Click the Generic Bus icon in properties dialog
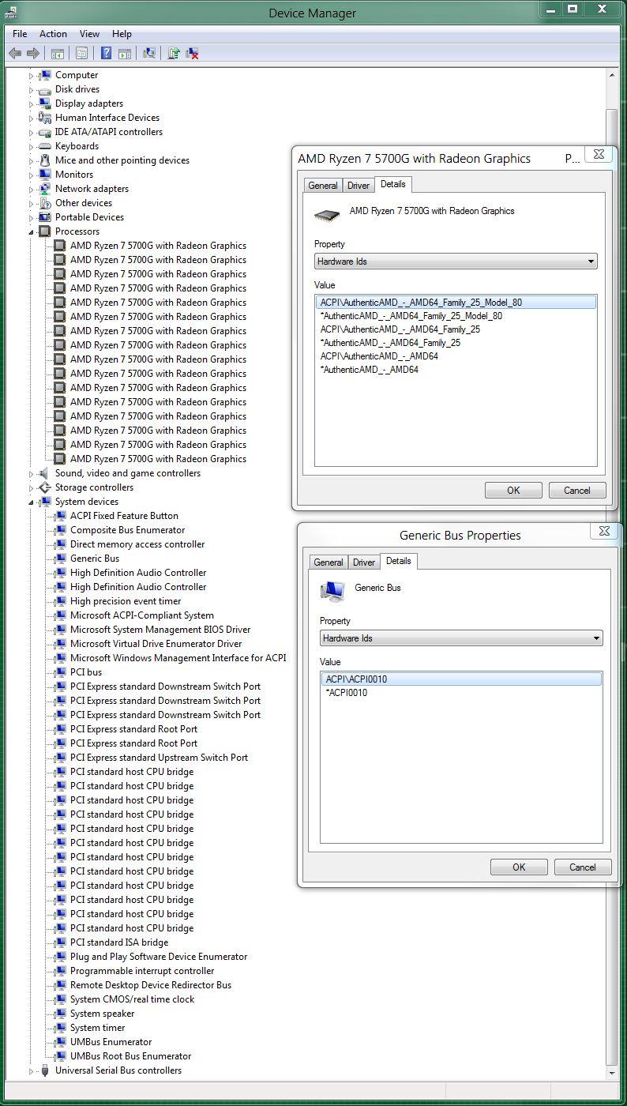This screenshot has height=1106, width=627. [x=332, y=590]
